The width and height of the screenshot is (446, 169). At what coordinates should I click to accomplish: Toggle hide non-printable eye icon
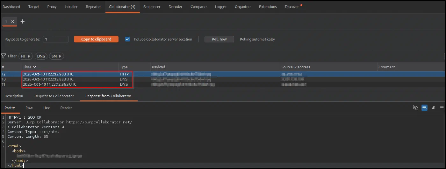(x=415, y=108)
